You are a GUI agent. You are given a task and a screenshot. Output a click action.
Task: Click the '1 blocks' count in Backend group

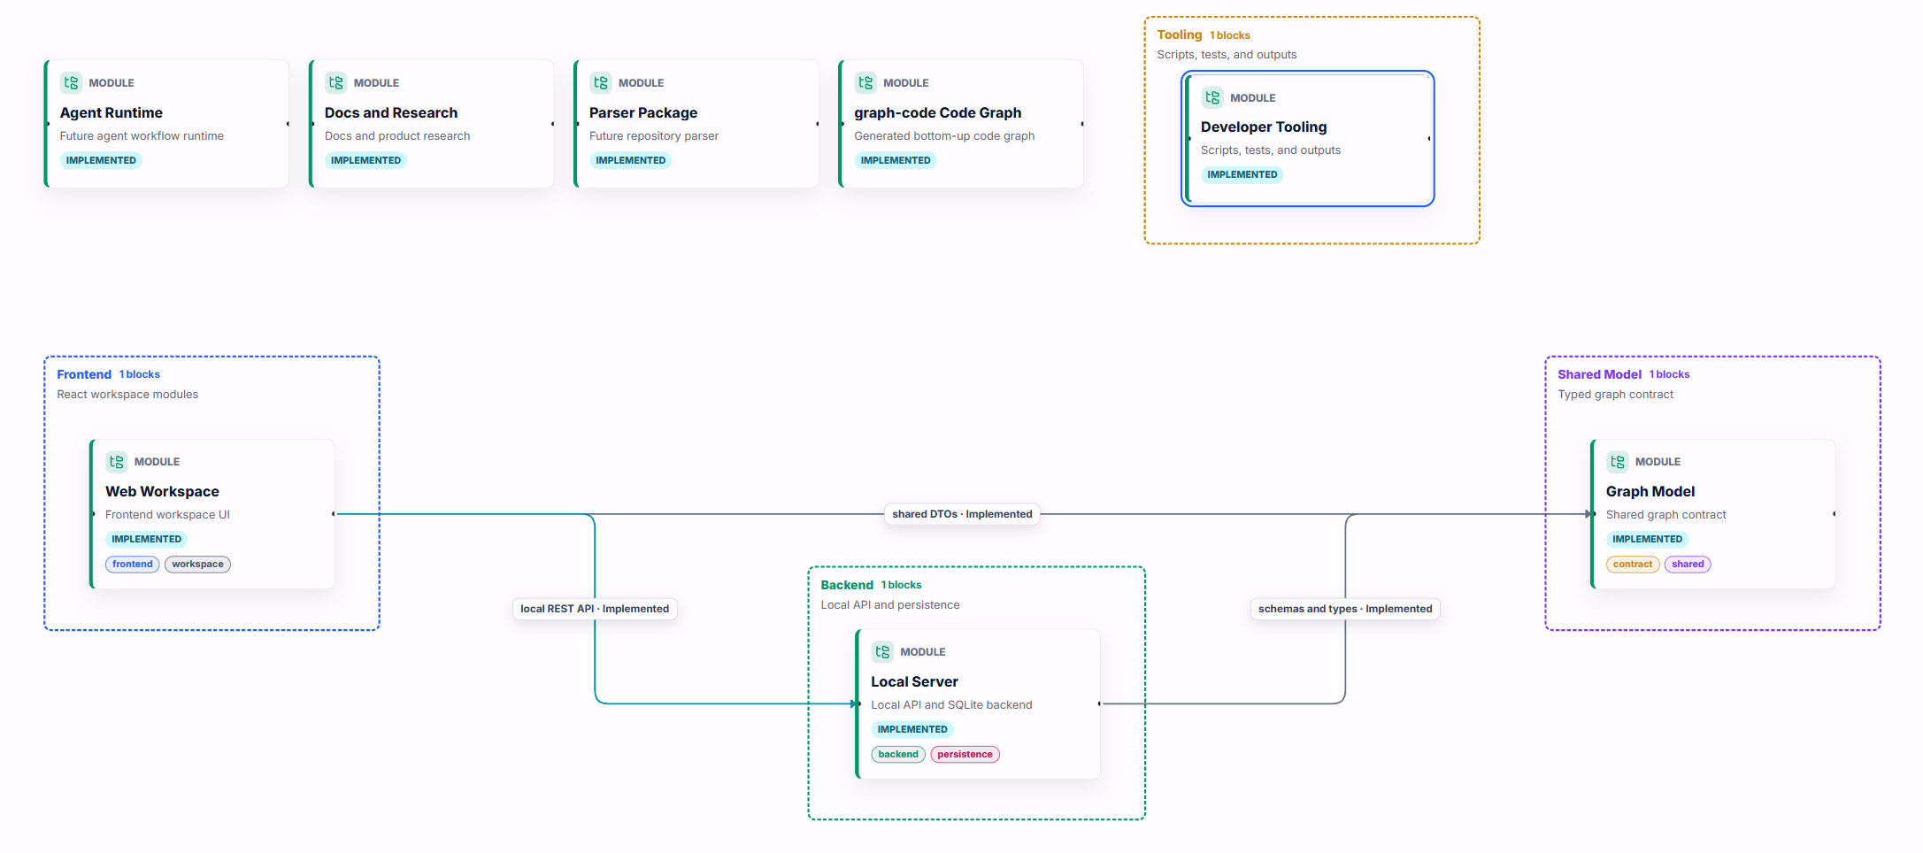pos(902,585)
